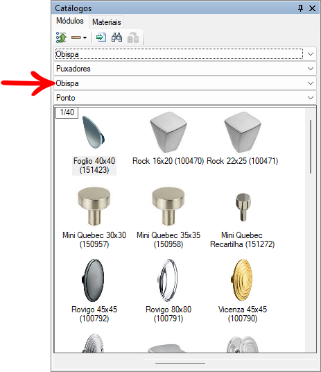
Task: Choose the Rock 16x20 (100470) knob
Action: click(x=168, y=139)
